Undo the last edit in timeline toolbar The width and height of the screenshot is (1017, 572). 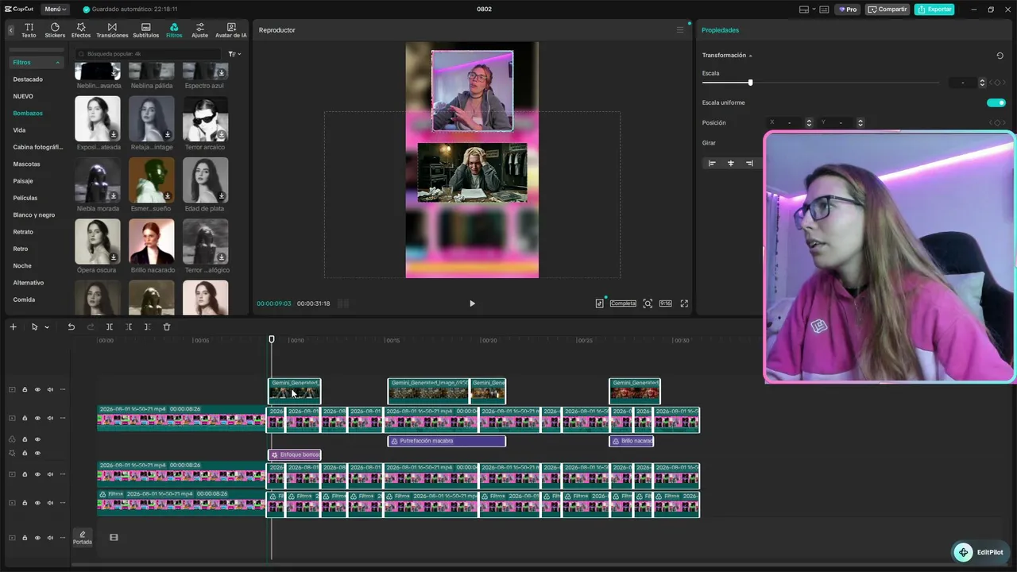pyautogui.click(x=71, y=327)
